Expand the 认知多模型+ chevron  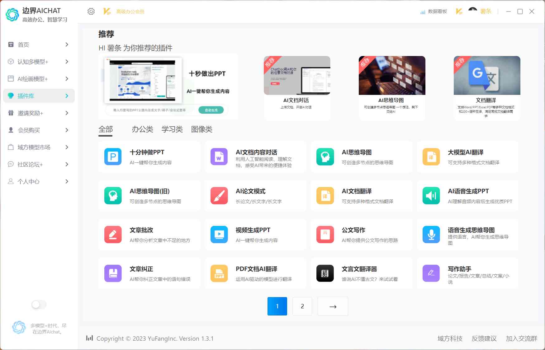coord(67,62)
